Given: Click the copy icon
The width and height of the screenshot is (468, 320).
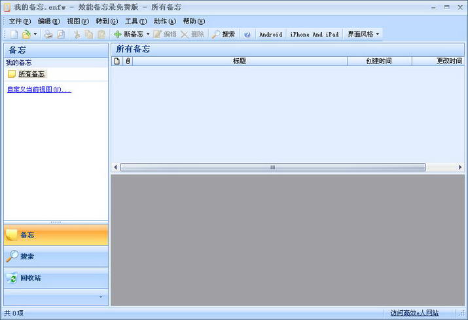Looking at the screenshot, I should pyautogui.click(x=89, y=34).
